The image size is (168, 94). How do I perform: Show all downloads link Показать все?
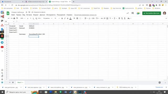click(x=159, y=87)
